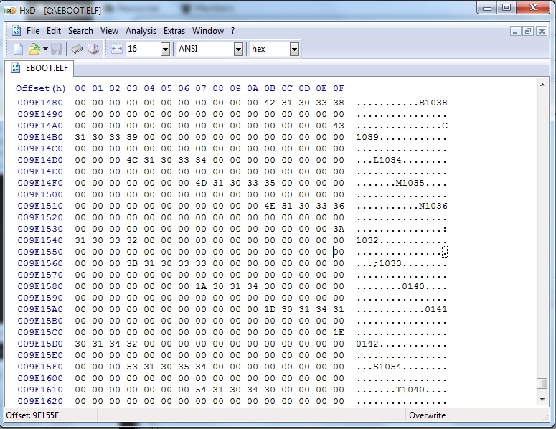Click the 00 column header
This screenshot has width=556, height=429.
pyautogui.click(x=80, y=89)
